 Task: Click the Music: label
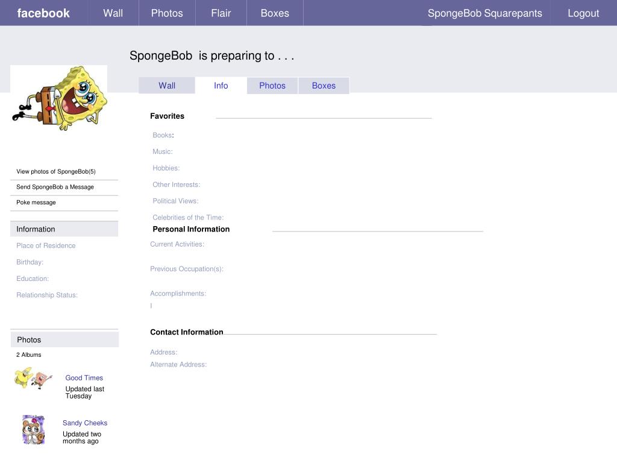(x=163, y=151)
